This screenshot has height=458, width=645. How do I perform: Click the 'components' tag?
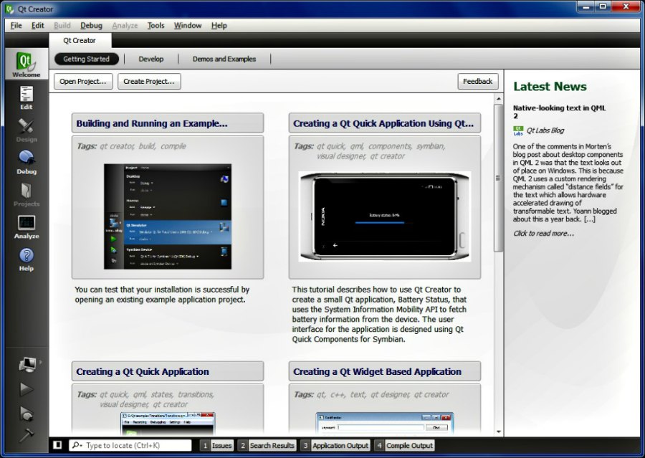click(390, 146)
